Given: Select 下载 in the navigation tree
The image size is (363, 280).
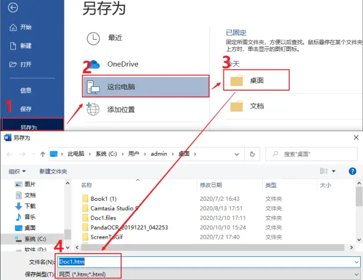Looking at the screenshot, I should [25, 206].
